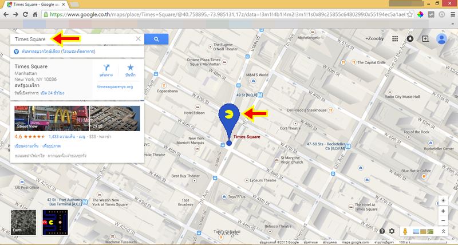
Task: Click the maps.google.com footer link
Action: pyautogui.click(x=355, y=242)
